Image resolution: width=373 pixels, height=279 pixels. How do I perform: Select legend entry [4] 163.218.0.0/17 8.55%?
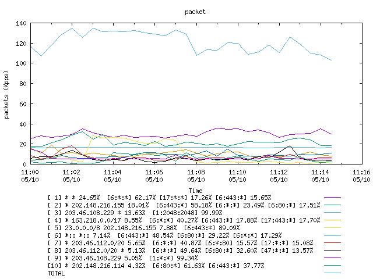pyautogui.click(x=184, y=220)
